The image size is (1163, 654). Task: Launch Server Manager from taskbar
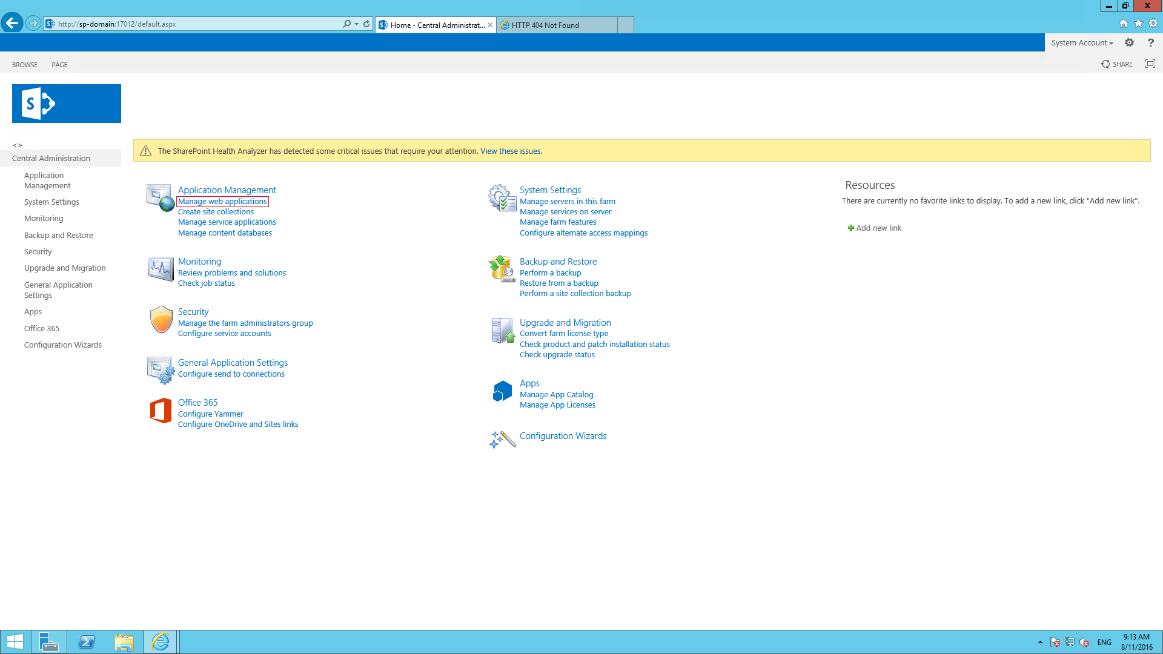[x=48, y=642]
